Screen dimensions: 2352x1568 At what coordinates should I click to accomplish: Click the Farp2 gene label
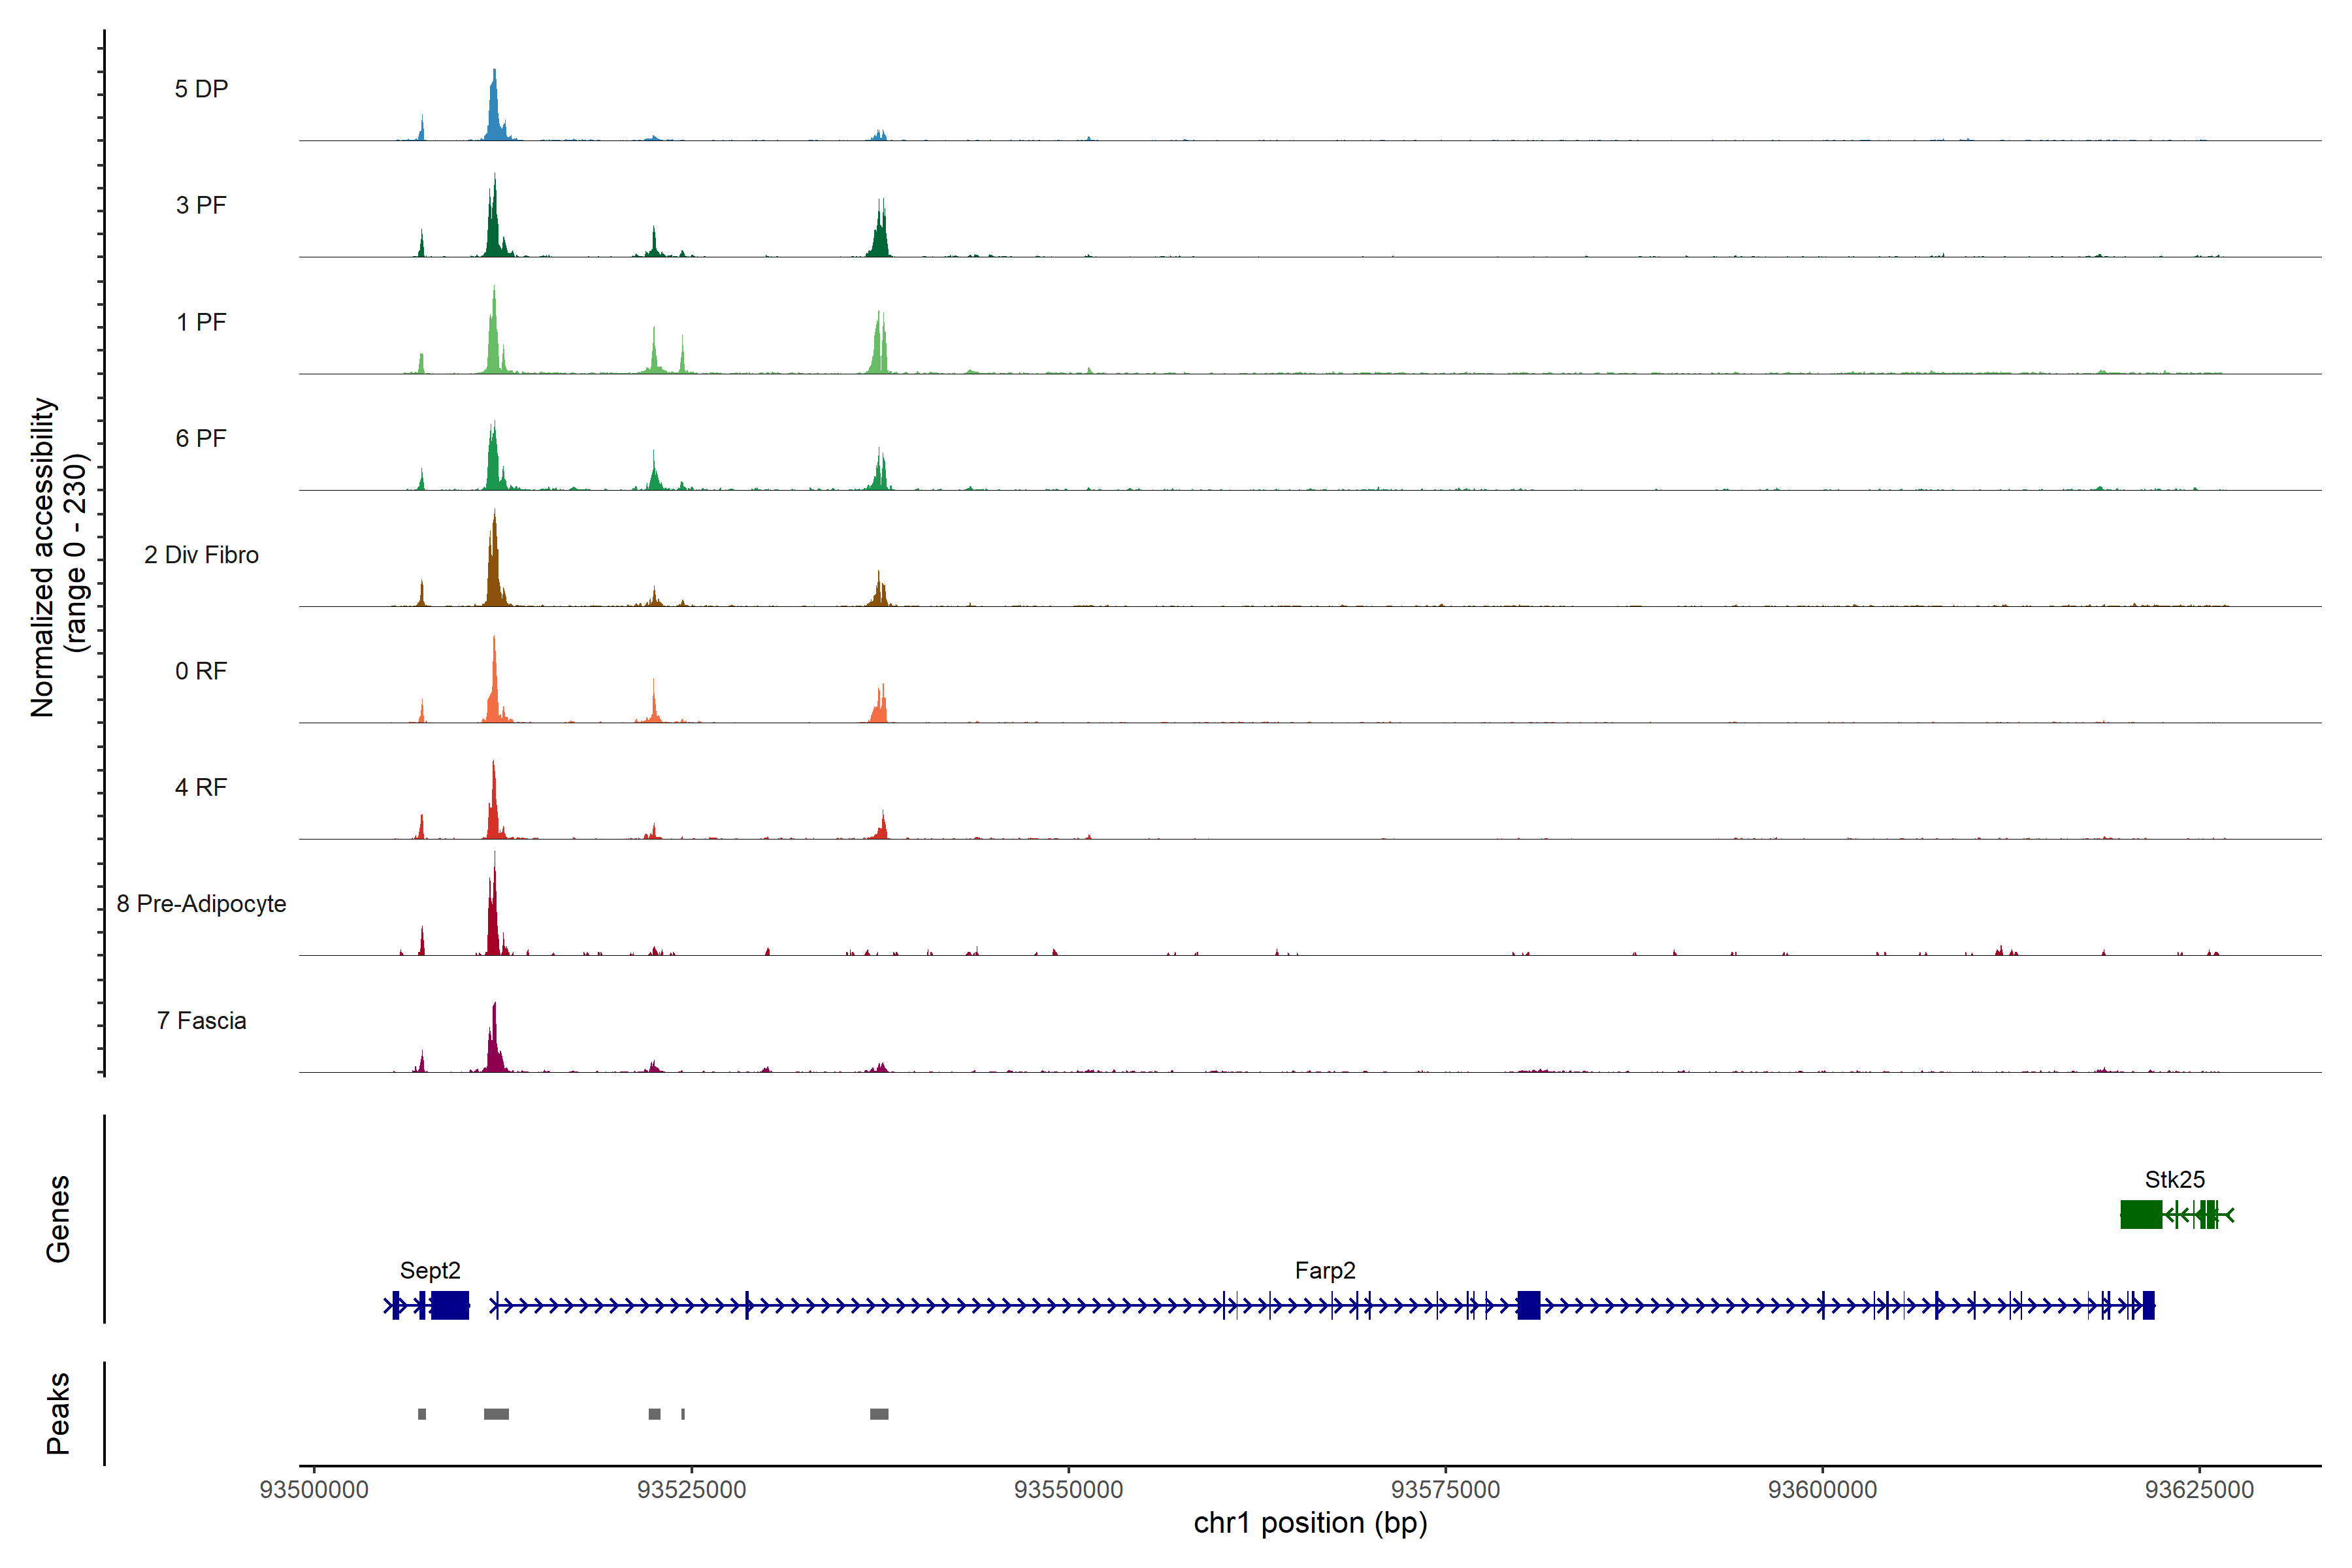[1325, 1271]
